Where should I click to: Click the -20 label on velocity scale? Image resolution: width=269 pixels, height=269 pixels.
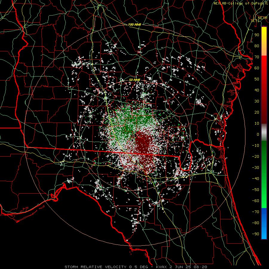click(x=256, y=156)
